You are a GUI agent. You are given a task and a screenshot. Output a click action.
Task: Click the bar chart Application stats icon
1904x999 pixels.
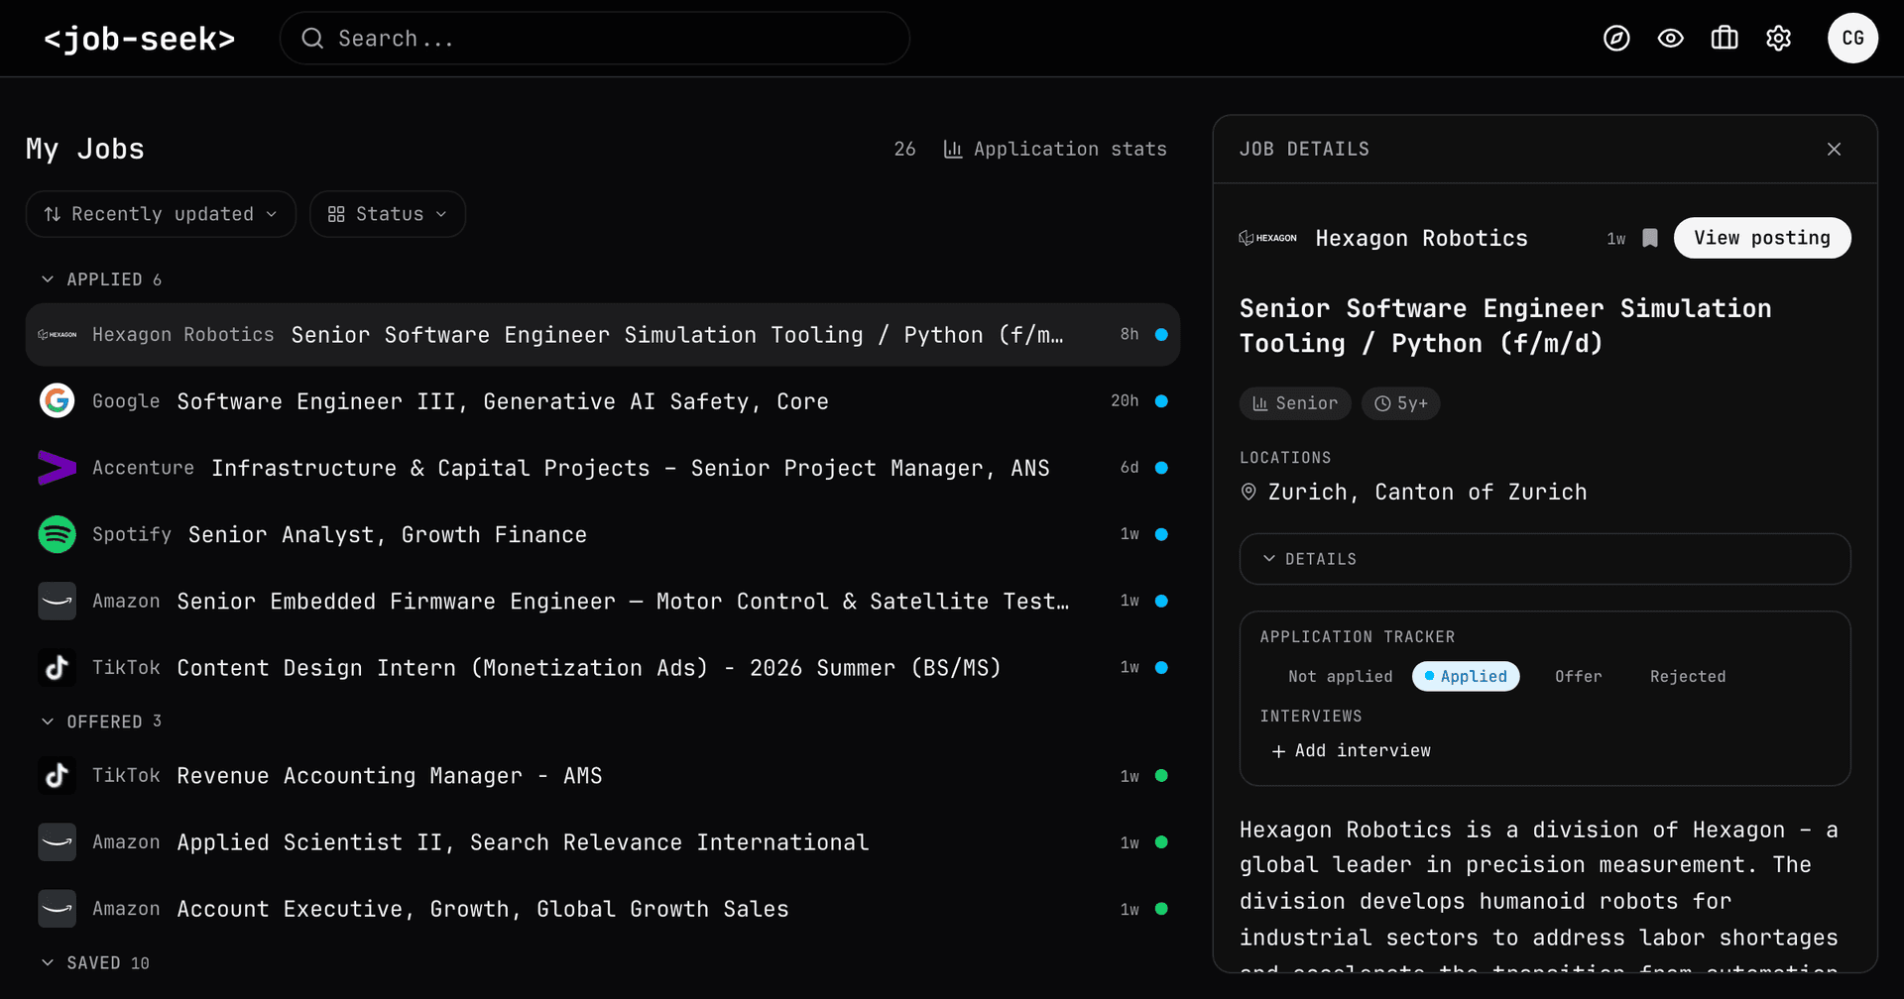pyautogui.click(x=953, y=149)
